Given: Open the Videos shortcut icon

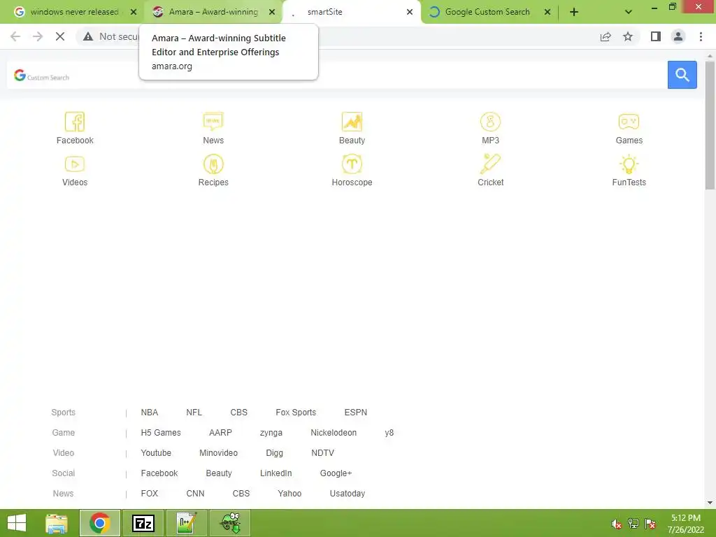Looking at the screenshot, I should point(75,164).
